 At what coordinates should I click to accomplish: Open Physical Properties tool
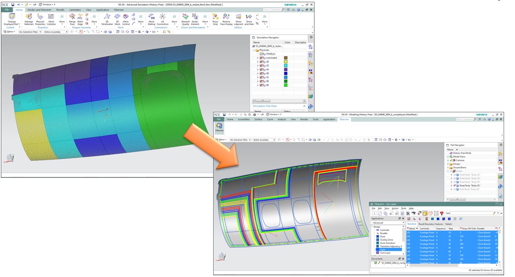coord(40,19)
